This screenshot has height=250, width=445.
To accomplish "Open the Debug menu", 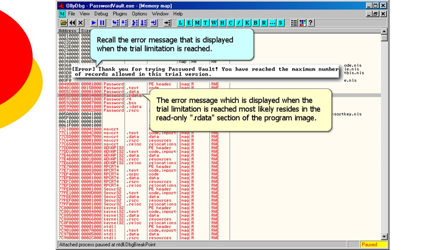I will (x=101, y=14).
